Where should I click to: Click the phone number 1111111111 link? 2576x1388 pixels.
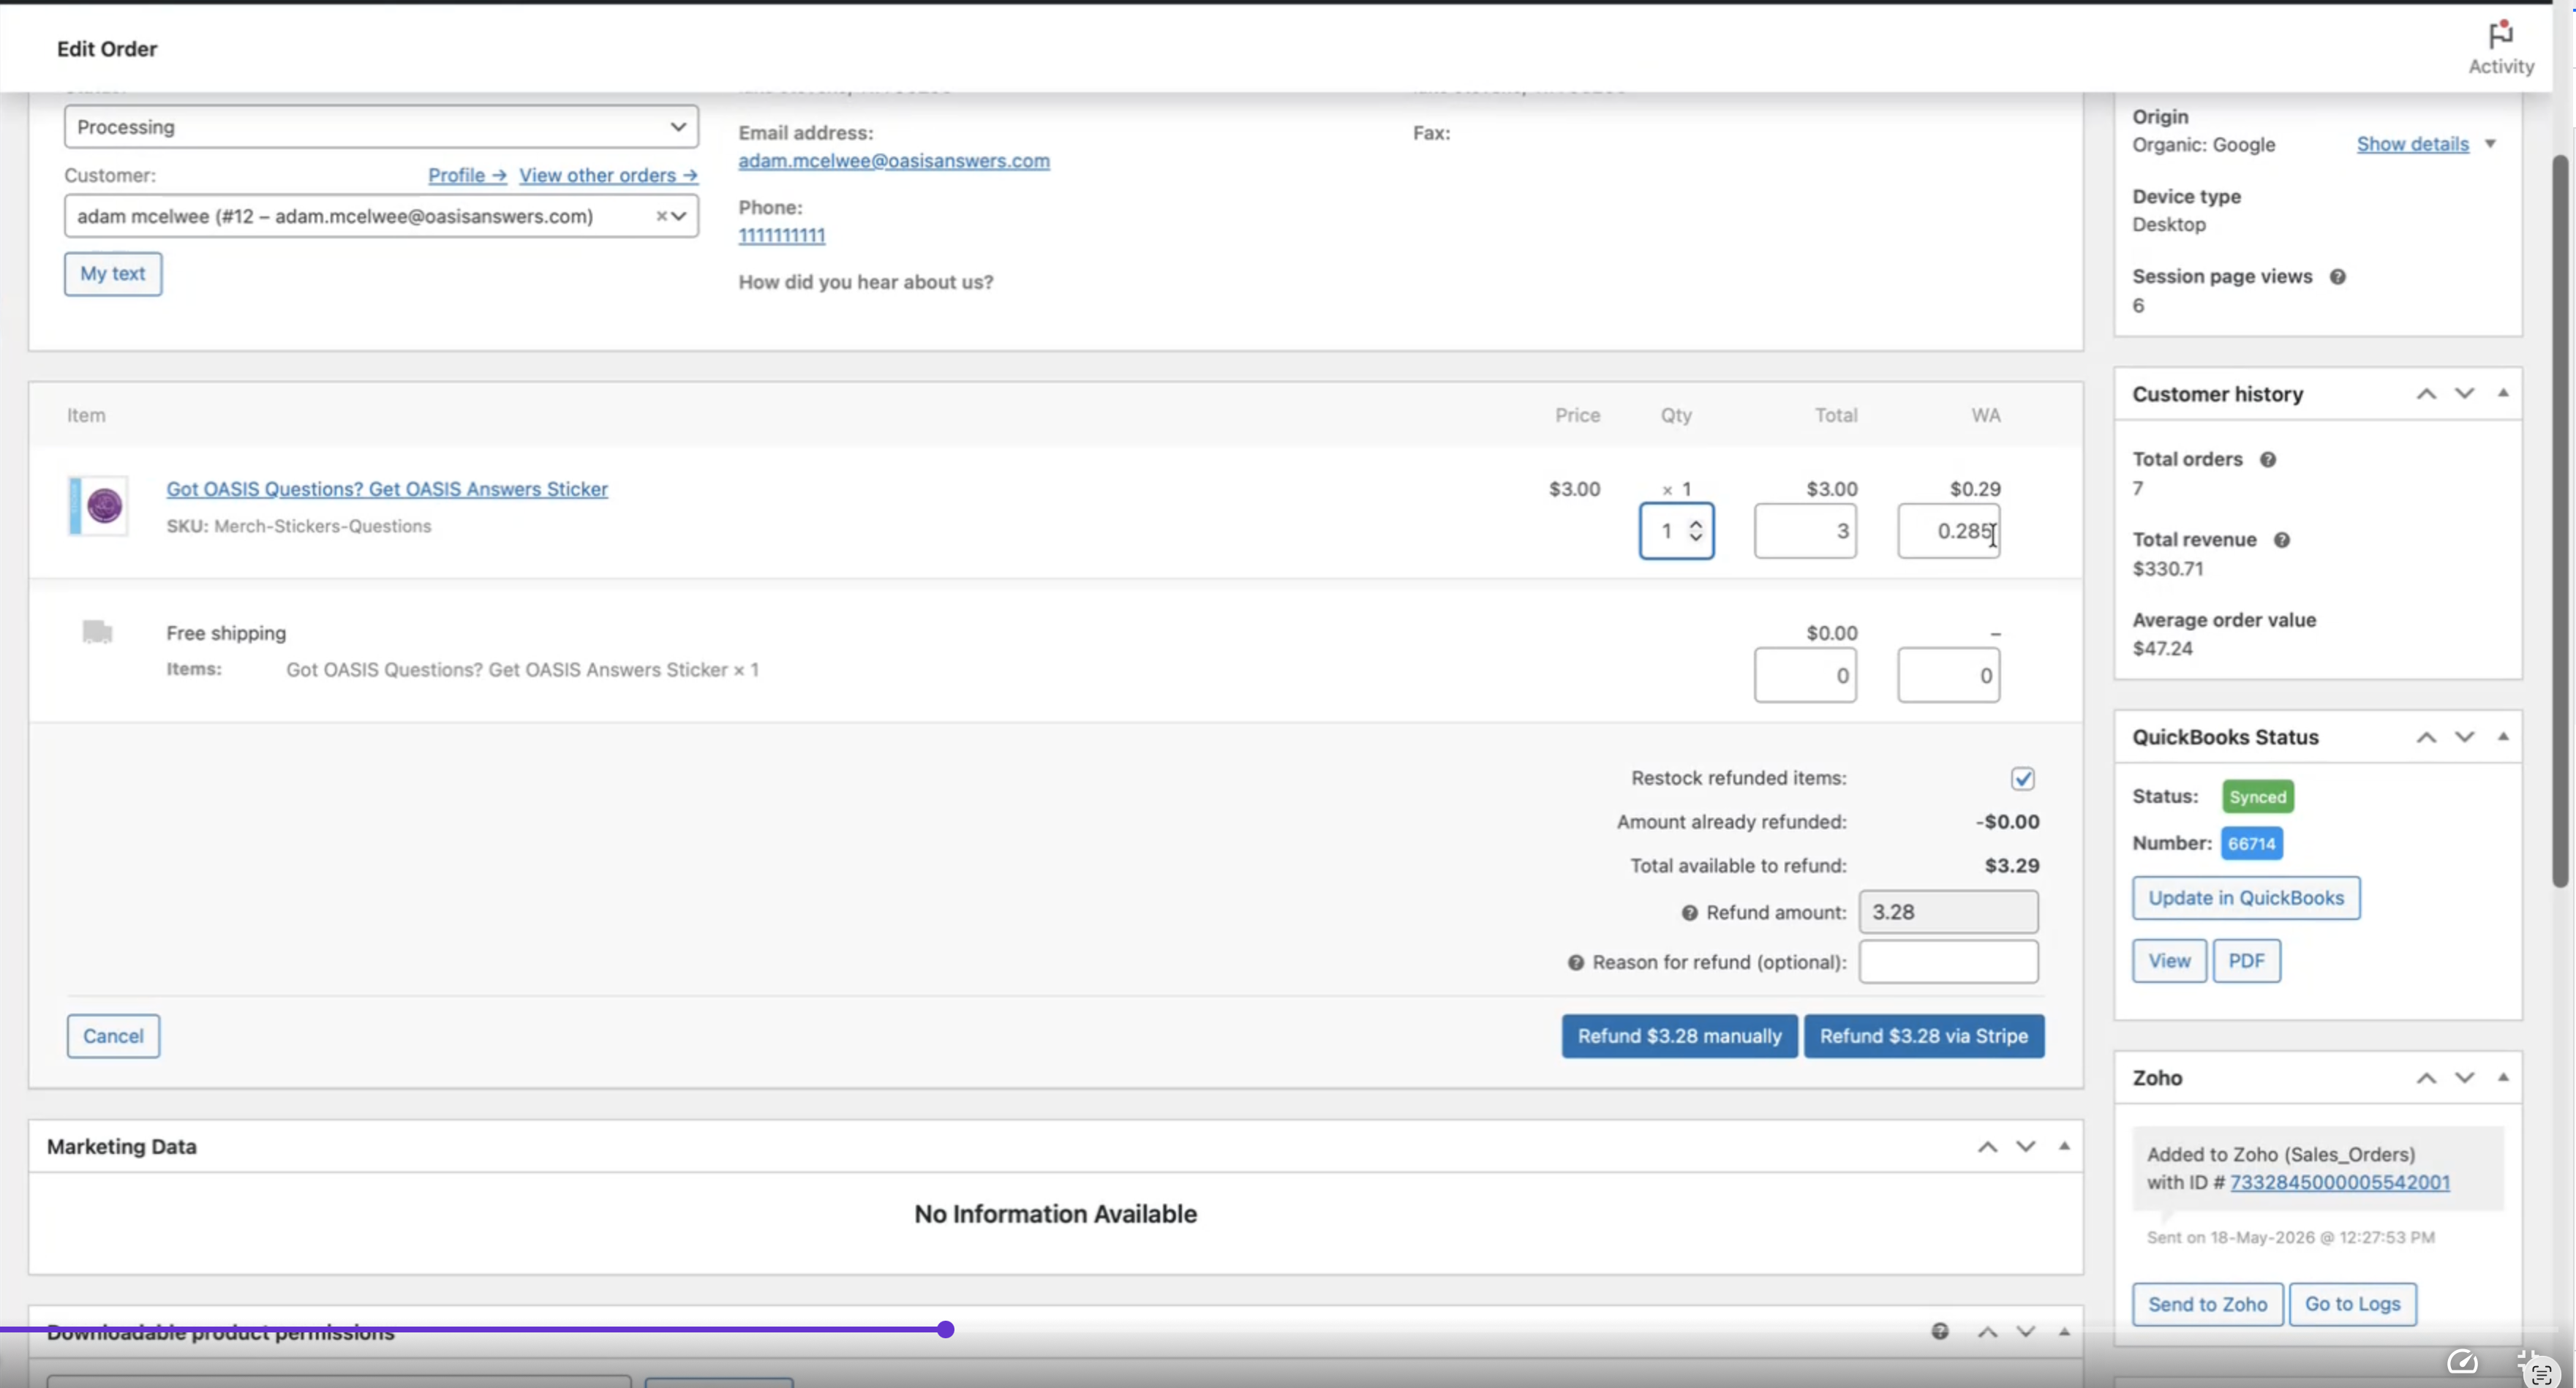tap(781, 236)
